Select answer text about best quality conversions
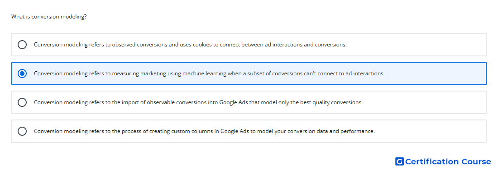 click(198, 102)
